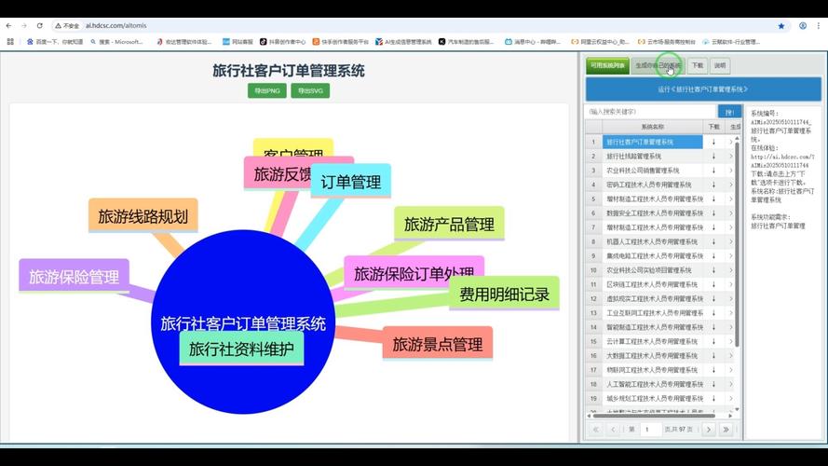Click generate chevron for row 7
Image resolution: width=828 pixels, height=466 pixels.
[x=731, y=227]
